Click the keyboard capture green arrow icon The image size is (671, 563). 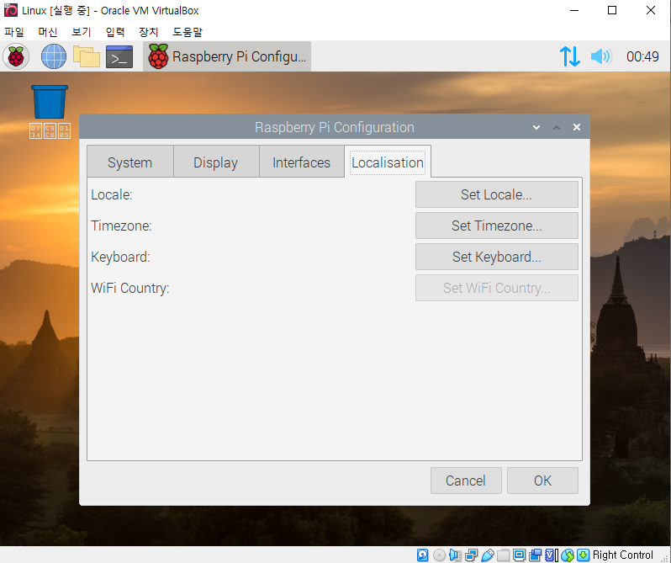point(583,555)
